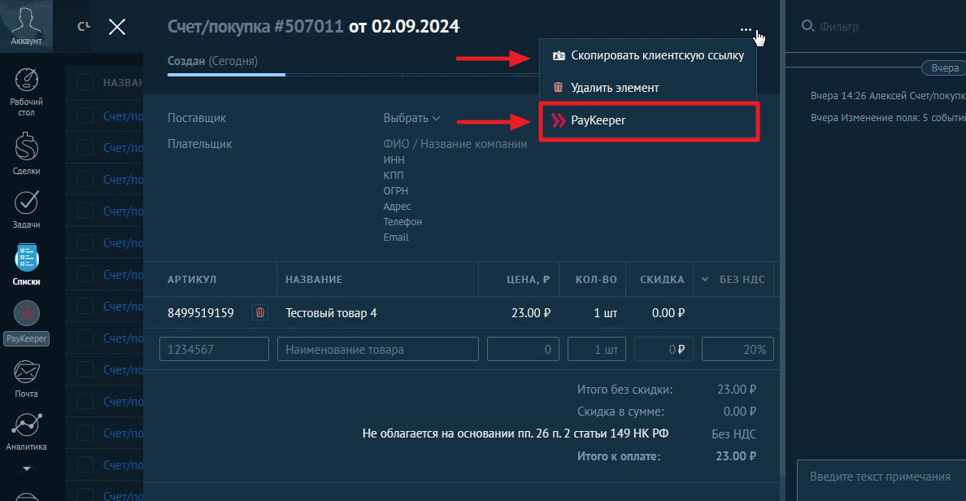Expand the Выбрать supplier dropdown
The height and width of the screenshot is (501, 966).
click(x=411, y=118)
